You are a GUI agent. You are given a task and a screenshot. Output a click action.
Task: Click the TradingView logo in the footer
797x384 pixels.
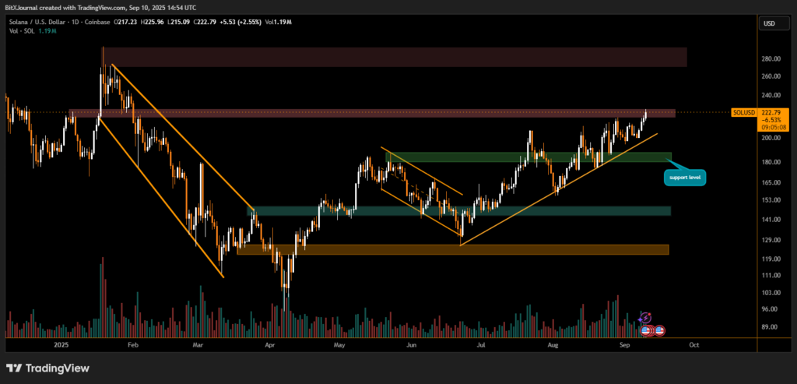click(x=47, y=368)
